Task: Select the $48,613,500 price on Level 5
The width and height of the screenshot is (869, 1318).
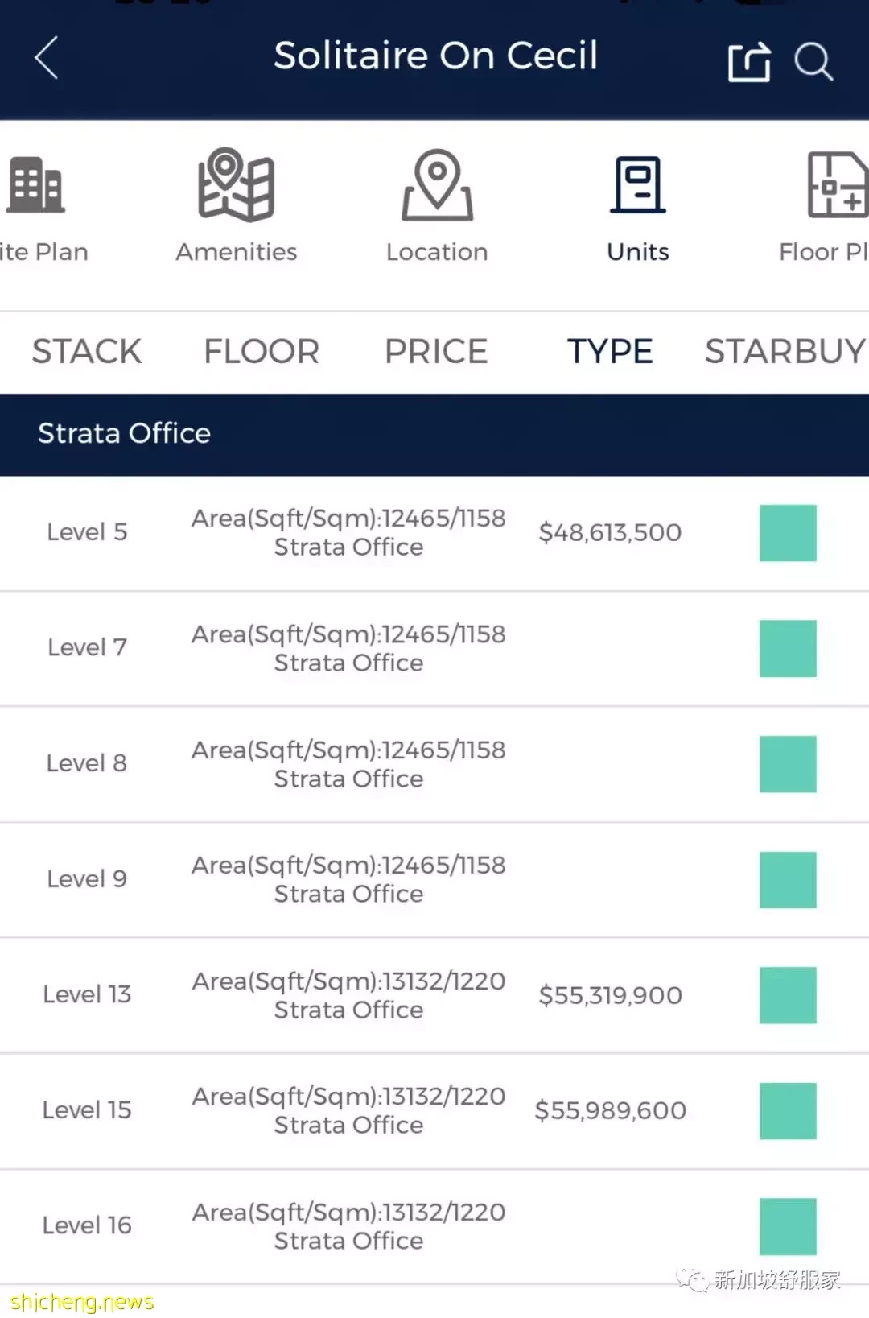Action: click(610, 533)
